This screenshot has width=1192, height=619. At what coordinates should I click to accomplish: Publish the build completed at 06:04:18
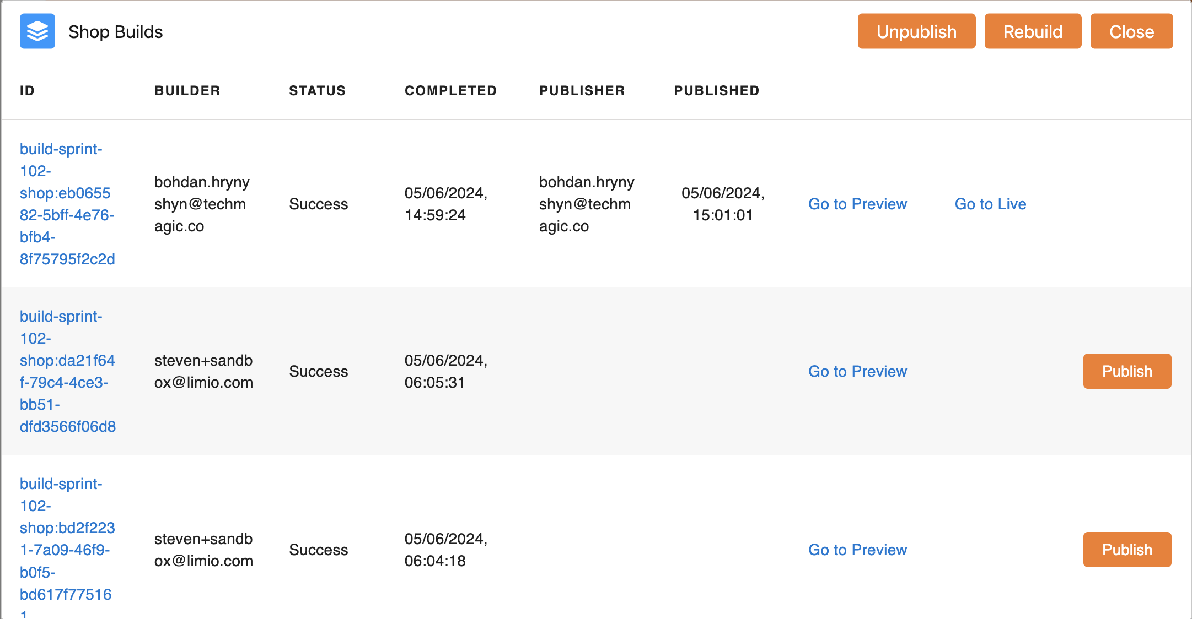(x=1127, y=550)
